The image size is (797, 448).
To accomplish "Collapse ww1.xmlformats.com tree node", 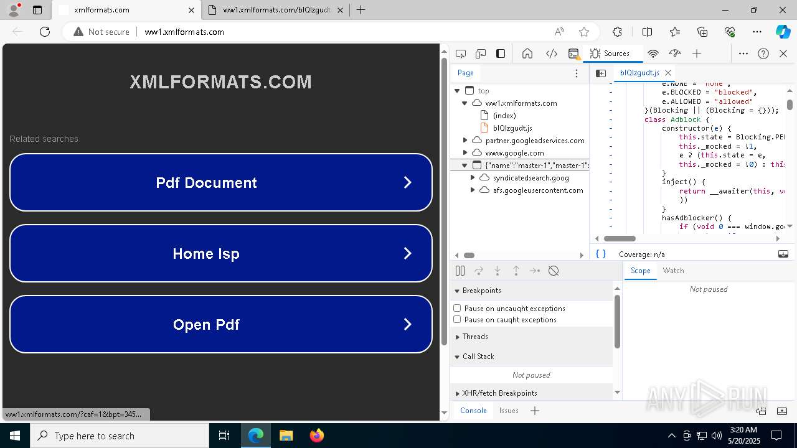I will coord(465,103).
